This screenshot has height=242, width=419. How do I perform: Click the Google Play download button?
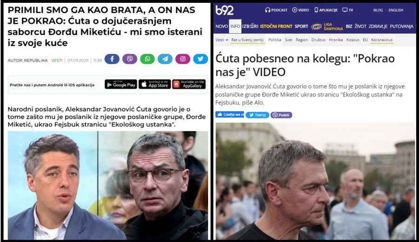(x=121, y=84)
